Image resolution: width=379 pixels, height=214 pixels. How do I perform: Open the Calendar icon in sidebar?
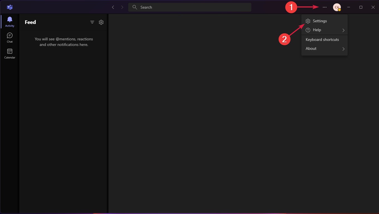9,52
